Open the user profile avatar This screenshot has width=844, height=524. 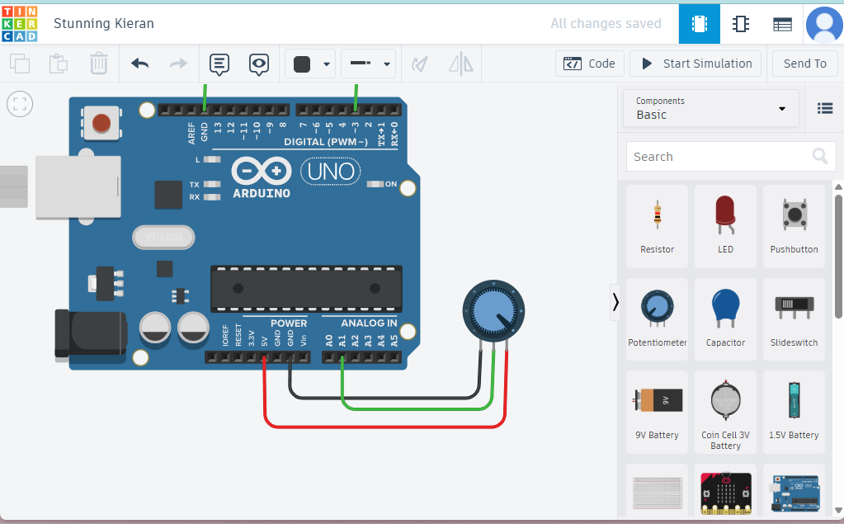point(824,24)
